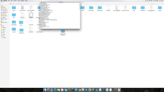Open the Edit menu
164x92 pixels.
click(x=12, y=1)
